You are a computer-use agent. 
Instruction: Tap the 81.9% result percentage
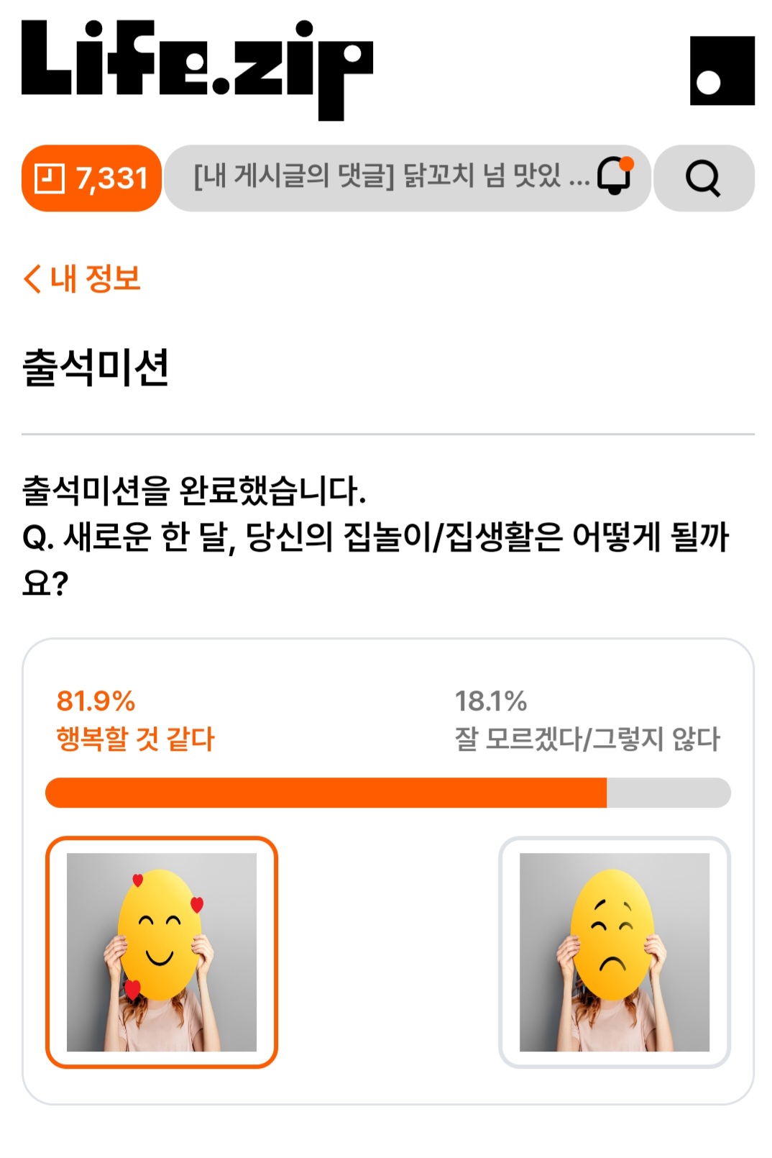click(x=96, y=701)
